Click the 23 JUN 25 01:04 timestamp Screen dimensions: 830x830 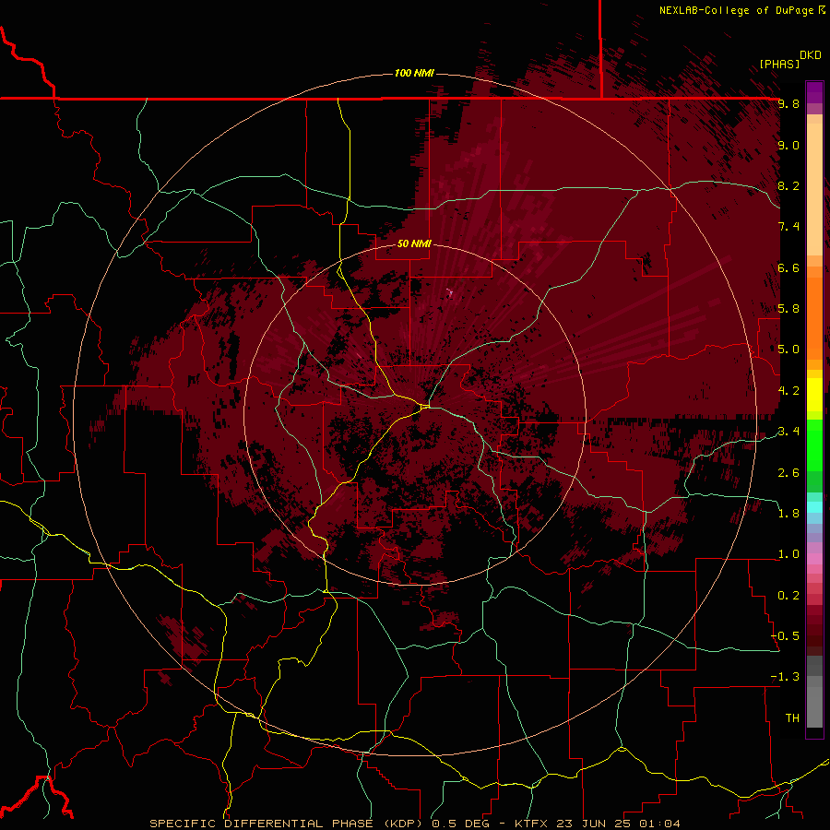pyautogui.click(x=619, y=824)
